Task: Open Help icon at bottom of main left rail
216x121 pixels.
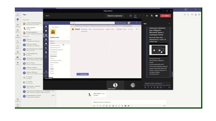Action: pos(18,105)
